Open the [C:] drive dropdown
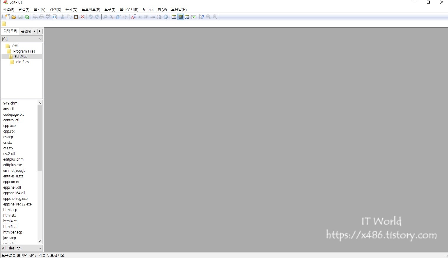 pos(22,39)
